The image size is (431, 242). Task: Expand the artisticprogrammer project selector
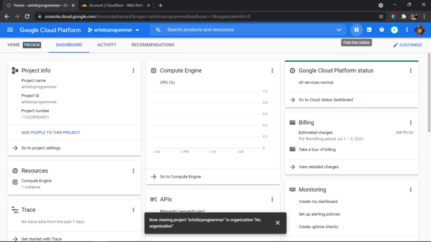[113, 30]
